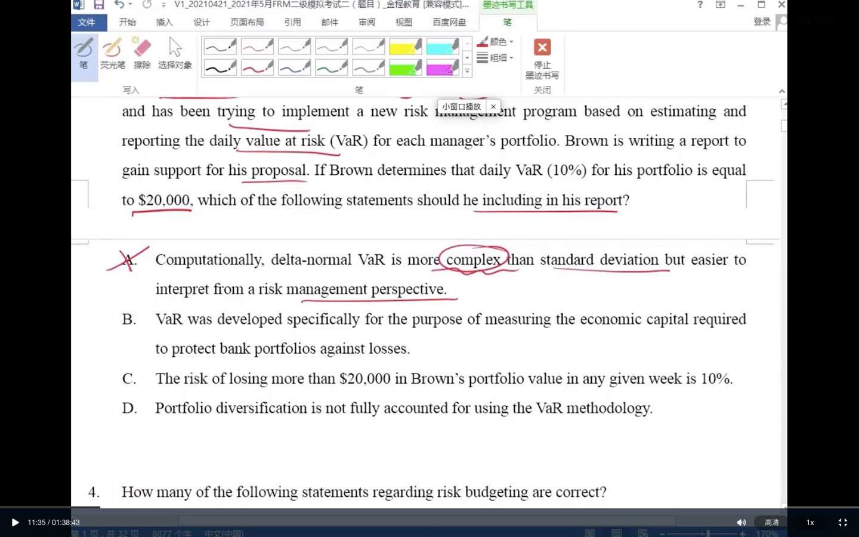
Task: Open the 邮件 ribbon tab
Action: click(x=330, y=22)
